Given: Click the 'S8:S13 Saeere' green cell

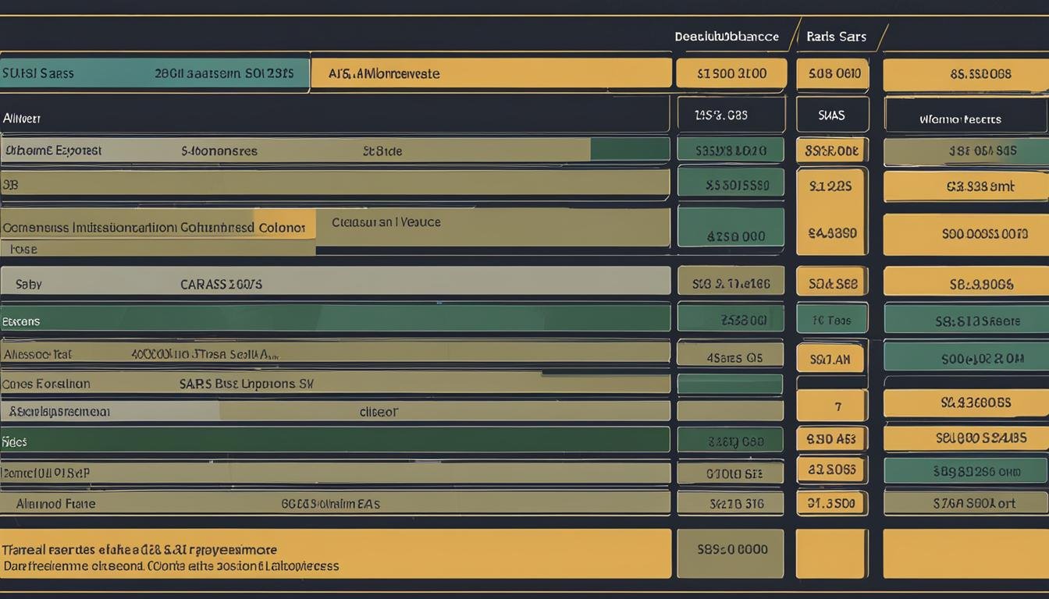Looking at the screenshot, I should (965, 319).
